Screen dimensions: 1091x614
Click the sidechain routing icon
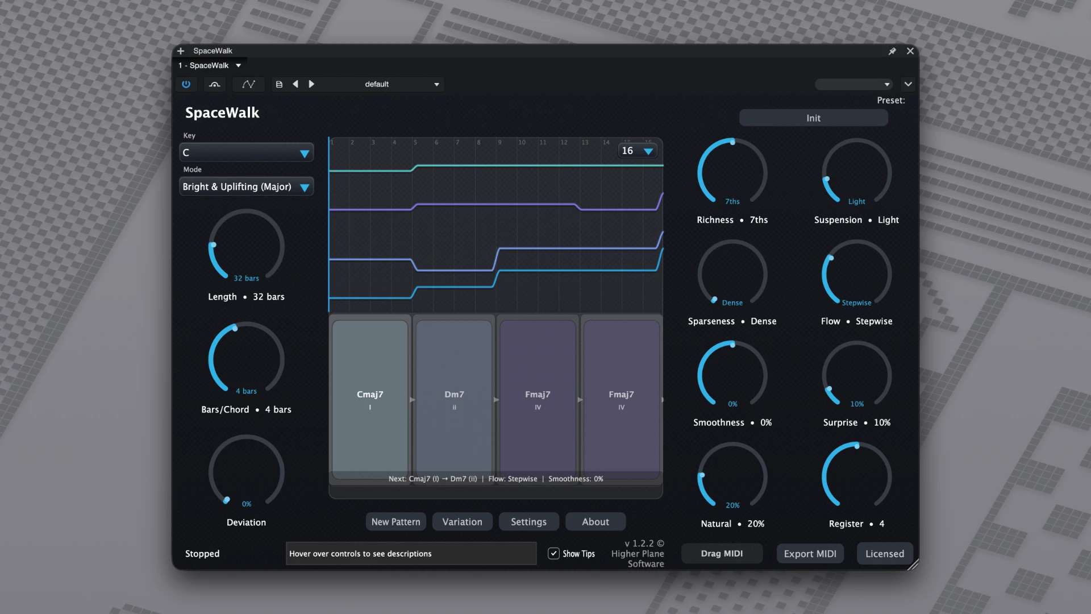pos(214,84)
